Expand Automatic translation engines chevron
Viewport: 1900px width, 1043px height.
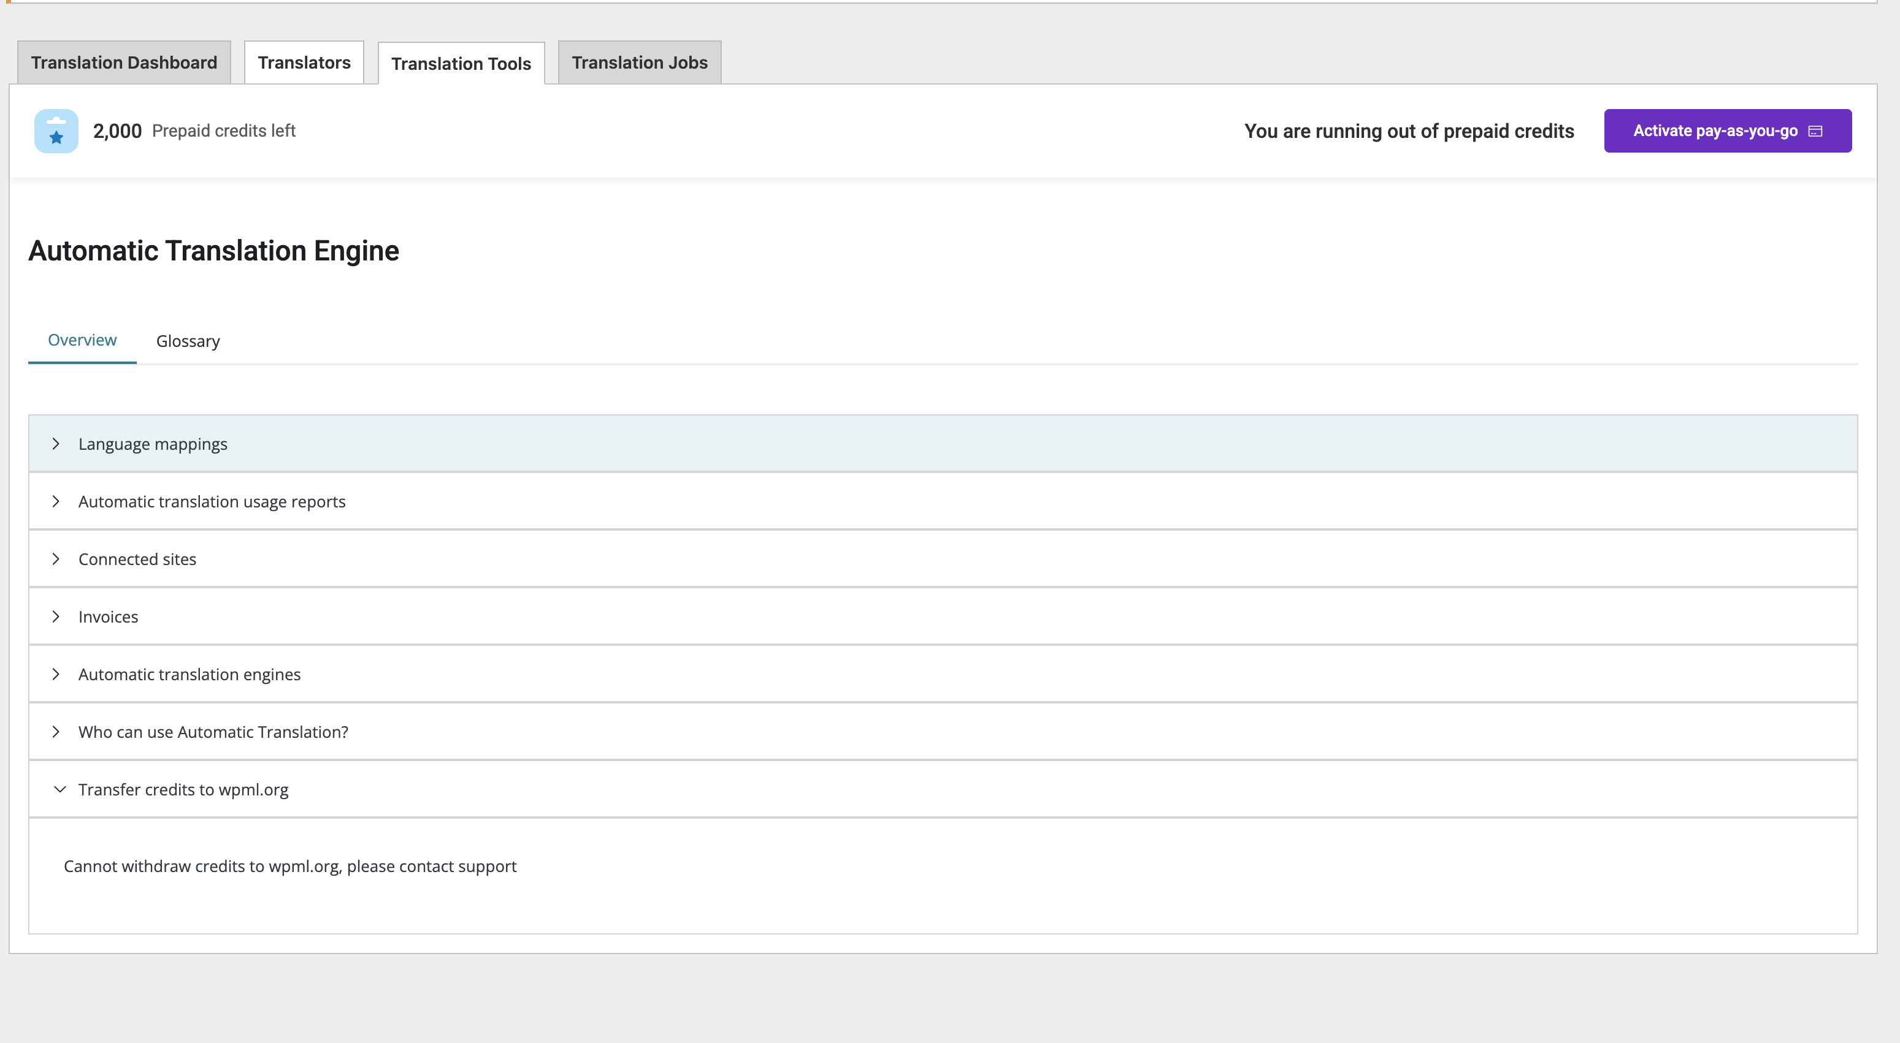click(56, 673)
